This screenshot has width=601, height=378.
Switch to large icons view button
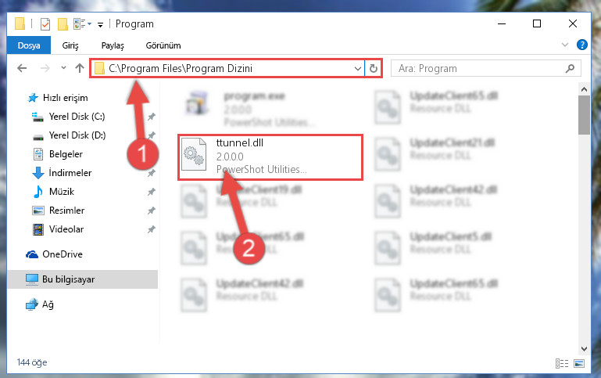[579, 363]
